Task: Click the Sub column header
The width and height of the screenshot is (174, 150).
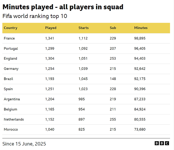Action: tap(113, 28)
